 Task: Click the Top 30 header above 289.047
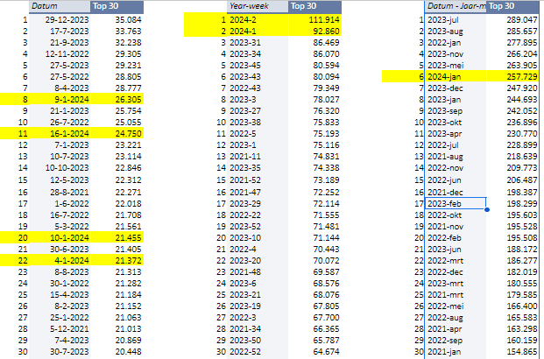(512, 6)
